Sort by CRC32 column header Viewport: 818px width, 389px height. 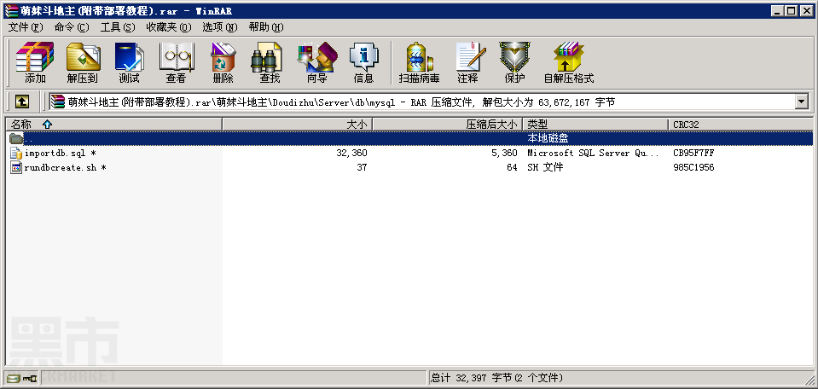click(x=740, y=124)
